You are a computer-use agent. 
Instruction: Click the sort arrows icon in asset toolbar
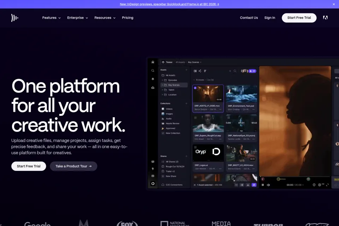(200, 71)
